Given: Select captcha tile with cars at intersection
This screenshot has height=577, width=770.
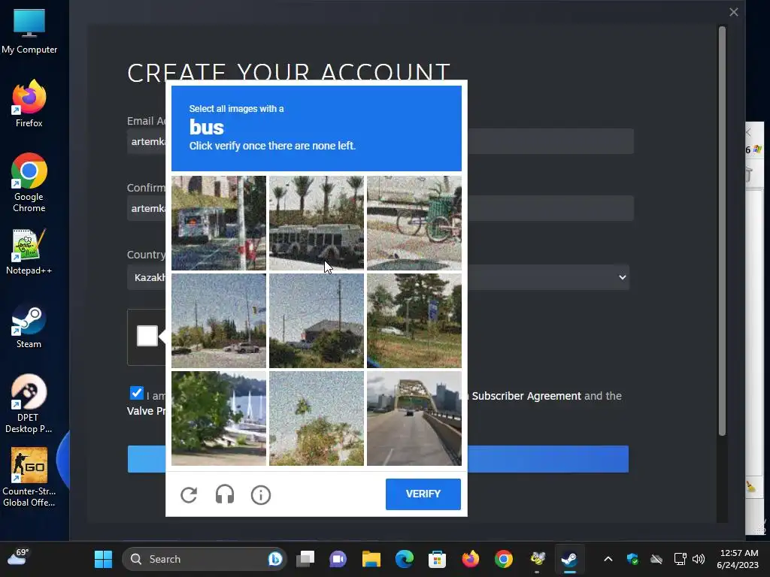Looking at the screenshot, I should 219,320.
